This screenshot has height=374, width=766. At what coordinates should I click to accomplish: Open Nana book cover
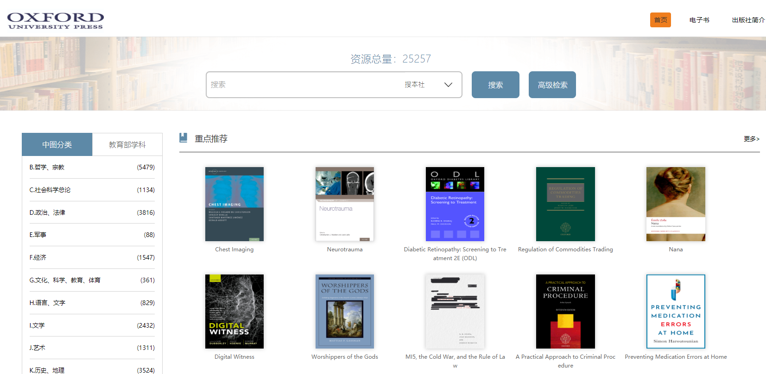[x=676, y=204]
